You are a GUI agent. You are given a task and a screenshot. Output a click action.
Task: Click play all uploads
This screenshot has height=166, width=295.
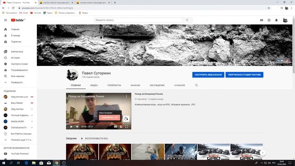[94, 138]
